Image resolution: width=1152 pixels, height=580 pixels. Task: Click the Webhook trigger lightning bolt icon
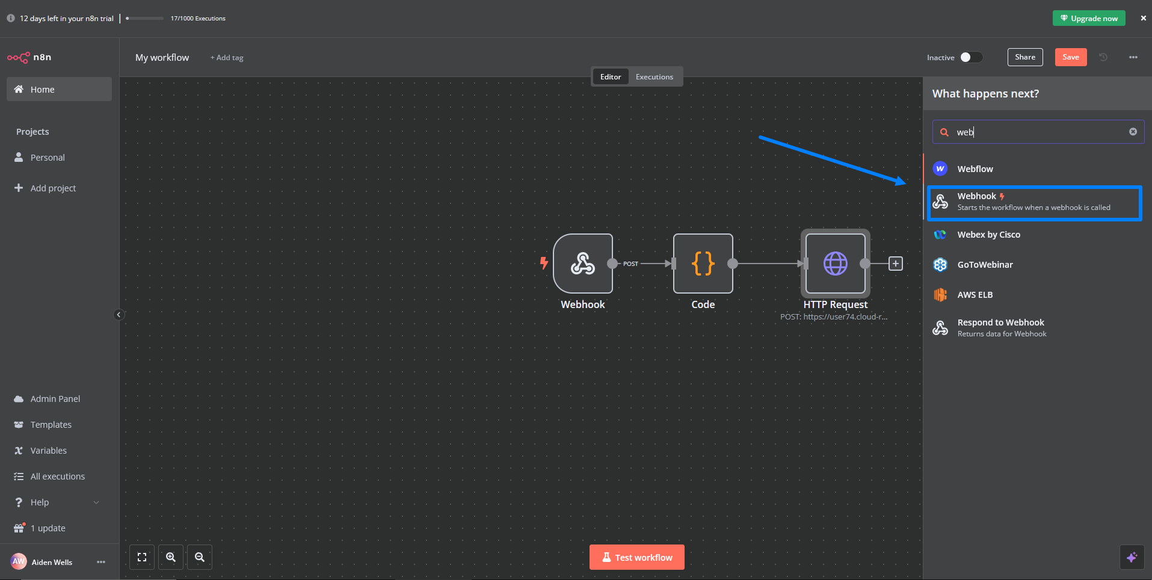(544, 263)
